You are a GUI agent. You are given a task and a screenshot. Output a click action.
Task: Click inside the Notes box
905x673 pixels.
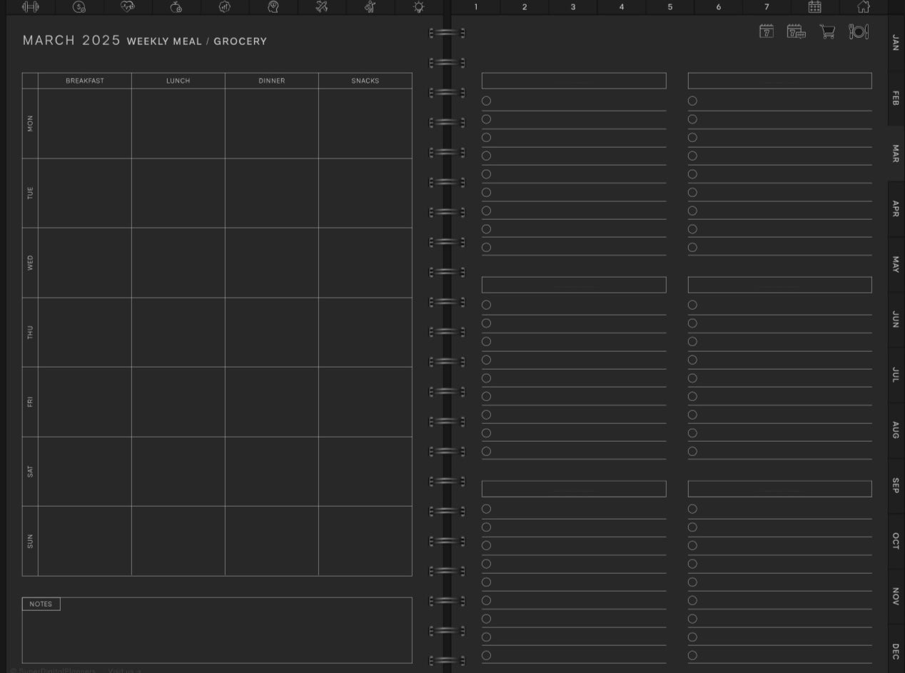[217, 635]
